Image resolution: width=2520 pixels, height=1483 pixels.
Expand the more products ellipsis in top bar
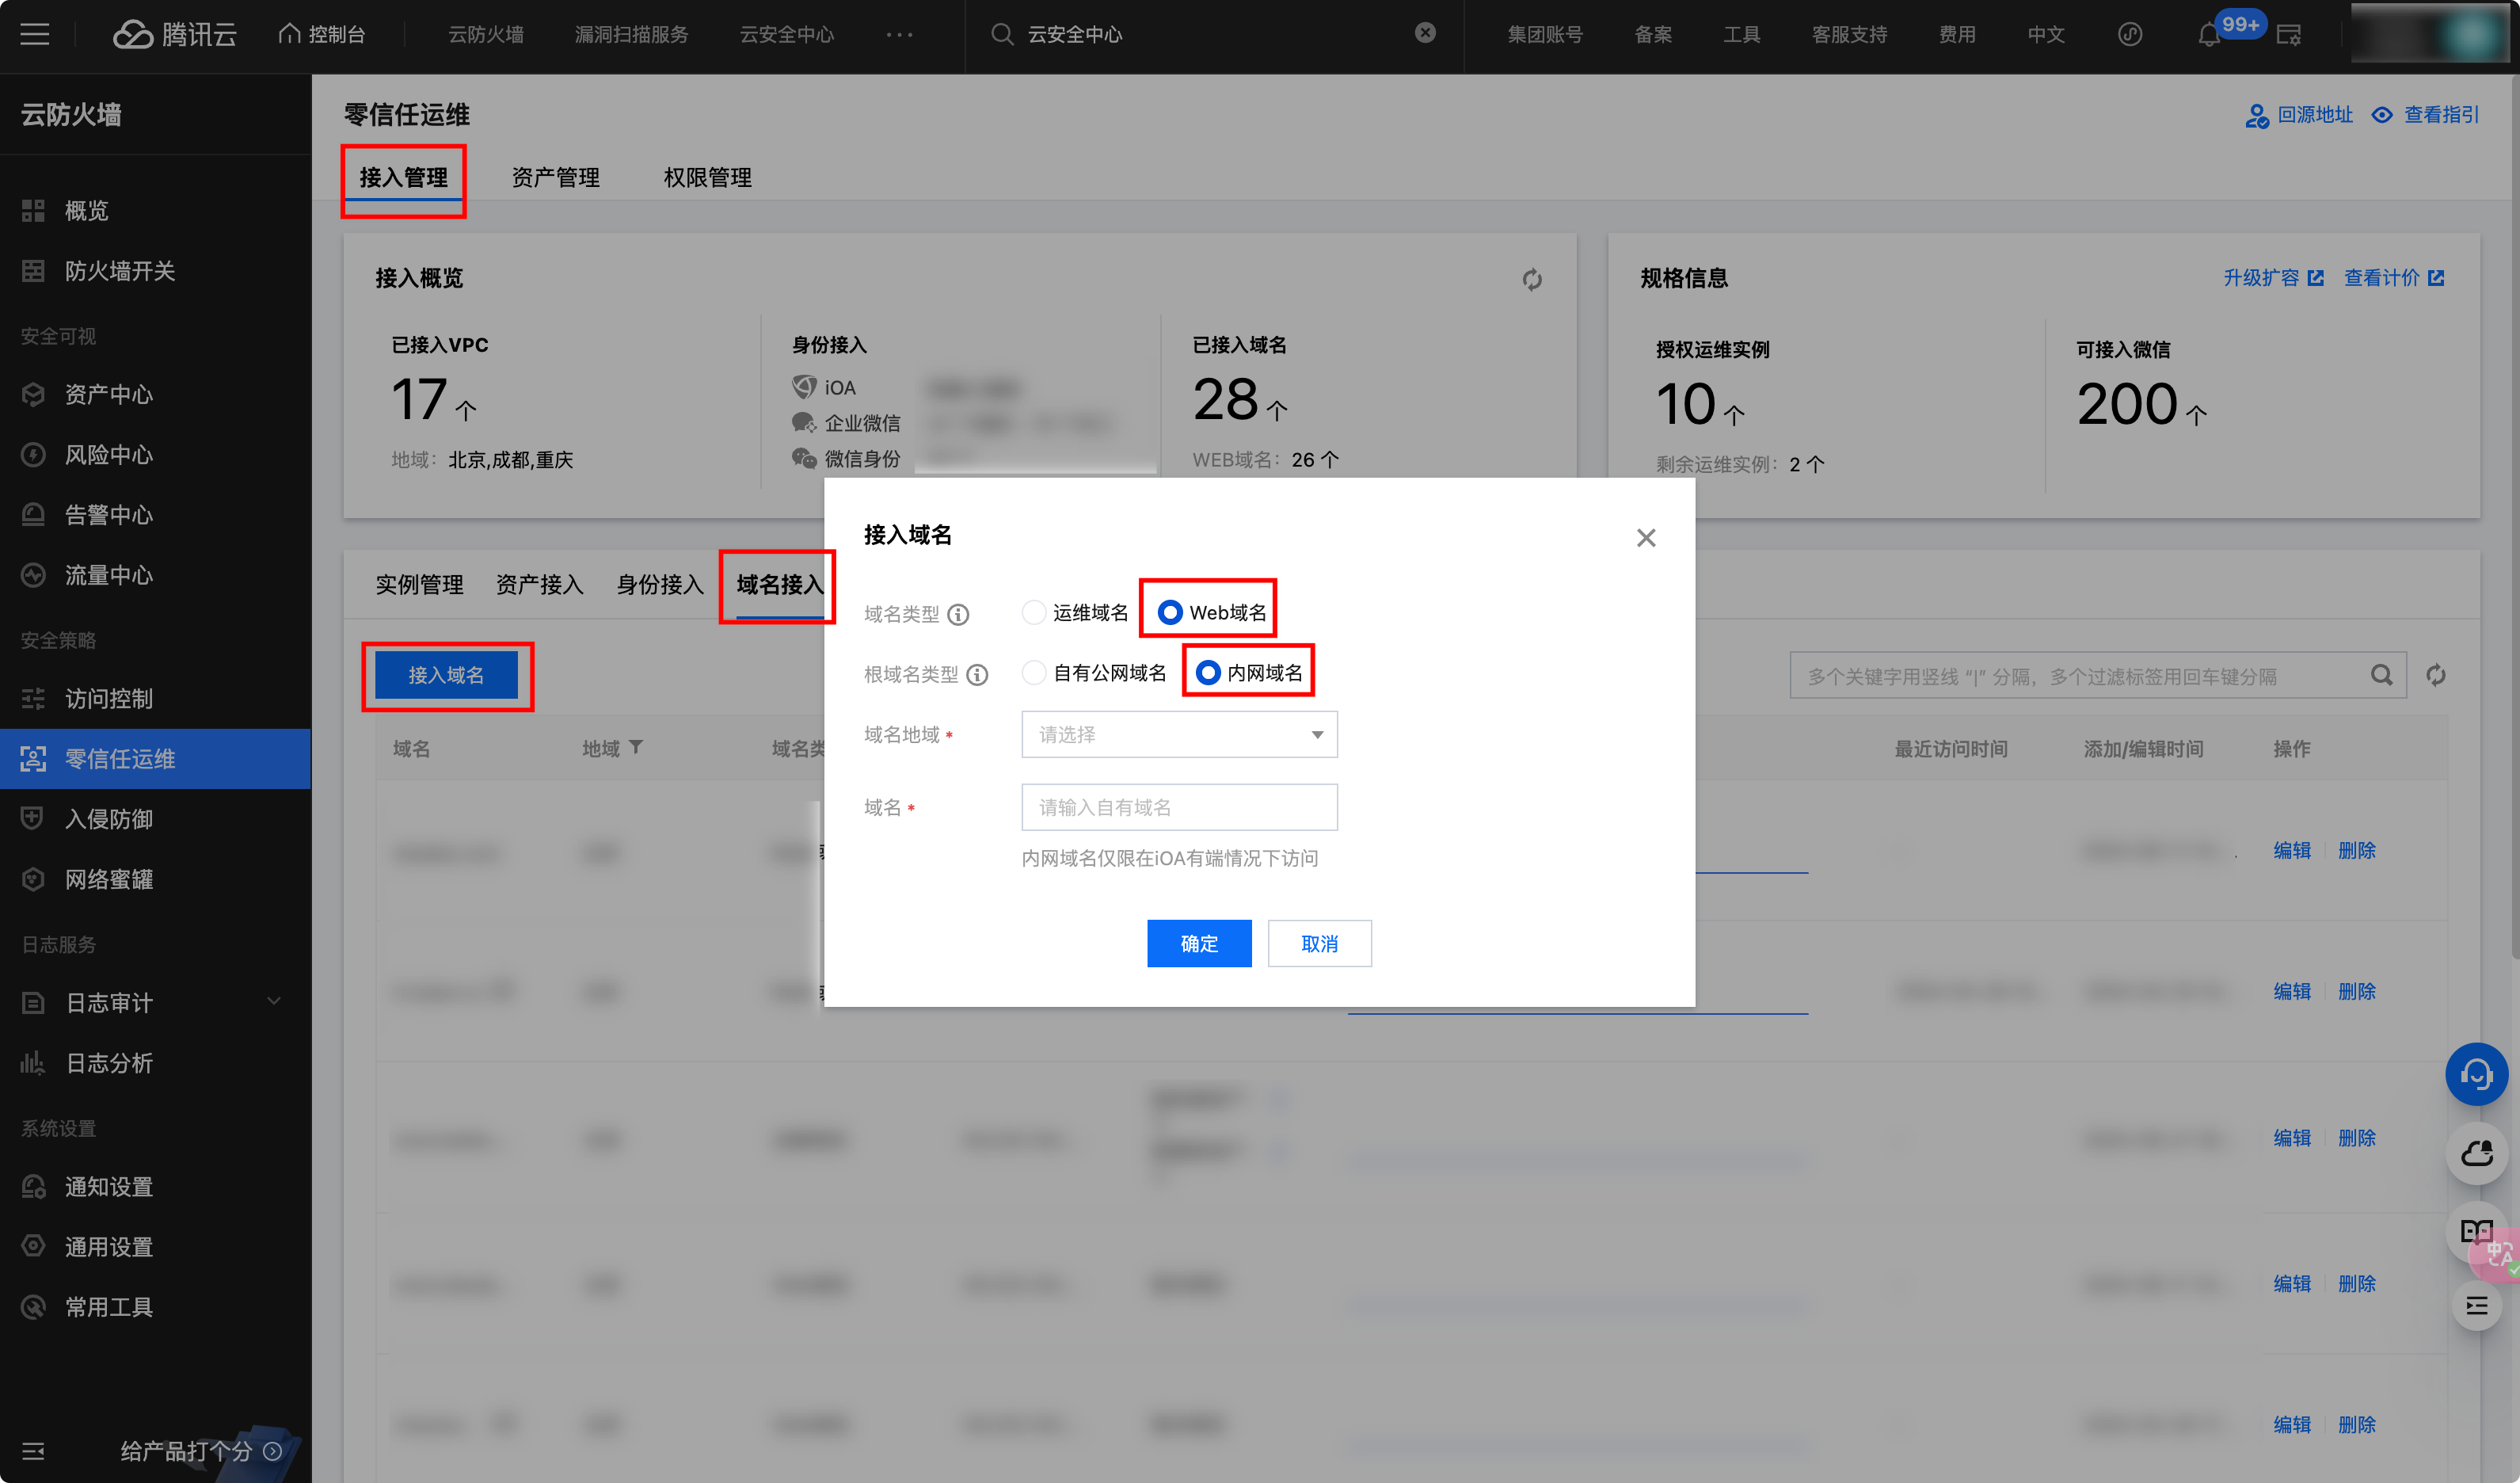click(x=899, y=34)
